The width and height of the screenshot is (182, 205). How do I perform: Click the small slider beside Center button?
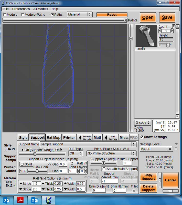pyautogui.click(x=160, y=180)
